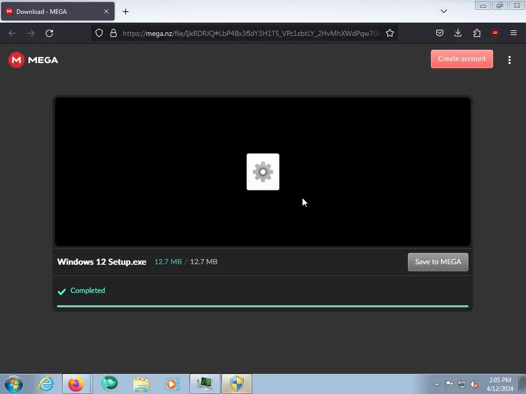Select the Download - MEGA tab

tap(58, 11)
